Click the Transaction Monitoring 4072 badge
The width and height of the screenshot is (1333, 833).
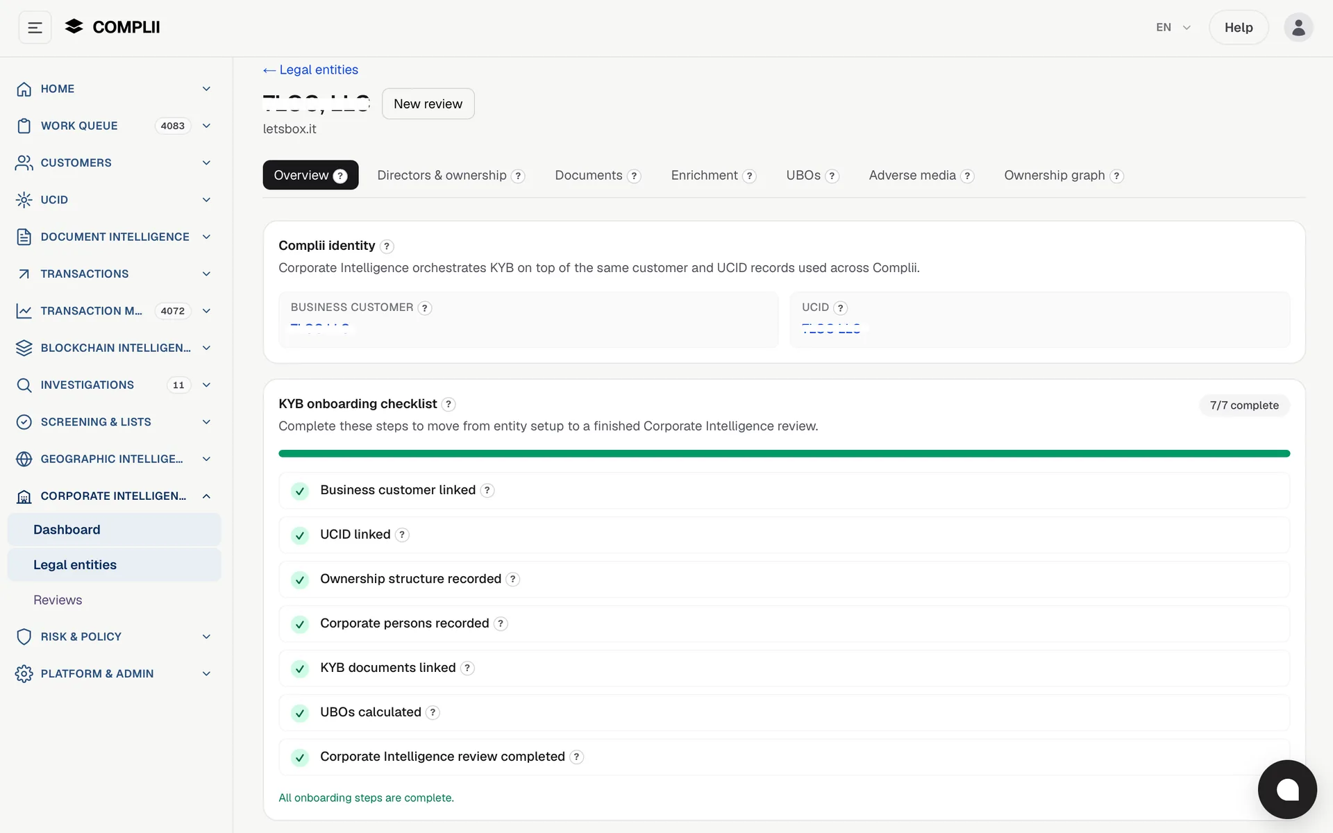click(172, 311)
